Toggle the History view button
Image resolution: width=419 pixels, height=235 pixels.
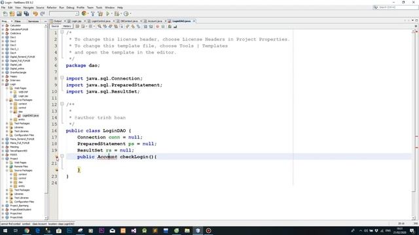tap(67, 26)
